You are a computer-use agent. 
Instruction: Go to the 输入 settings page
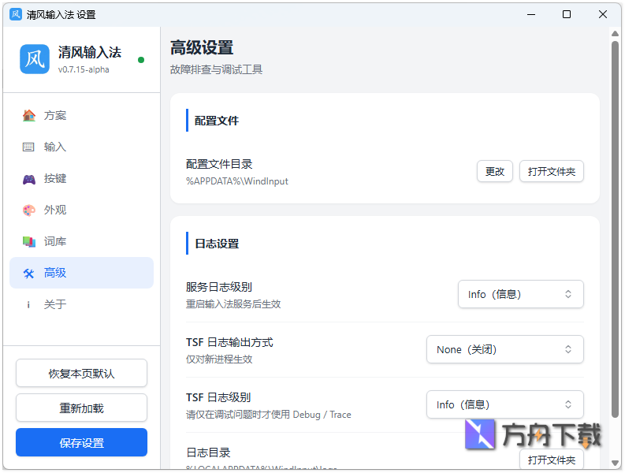tap(81, 147)
